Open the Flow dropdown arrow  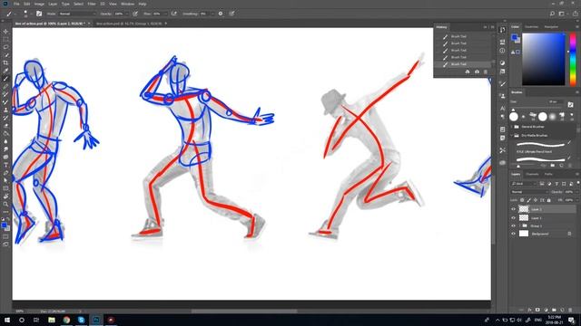point(165,14)
